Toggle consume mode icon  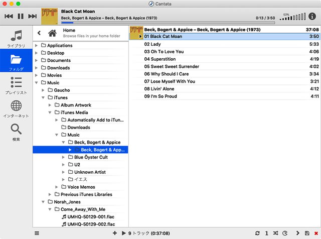tap(285, 233)
